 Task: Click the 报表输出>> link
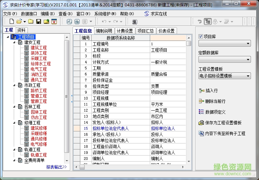tap(56, 167)
